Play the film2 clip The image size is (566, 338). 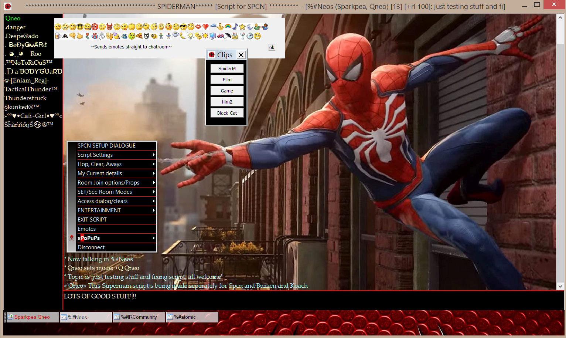[227, 102]
